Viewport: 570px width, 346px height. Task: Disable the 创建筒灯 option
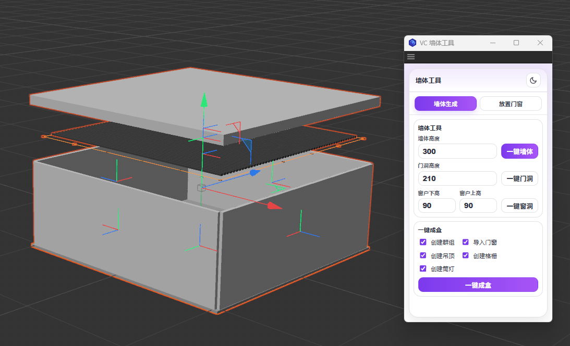point(423,269)
